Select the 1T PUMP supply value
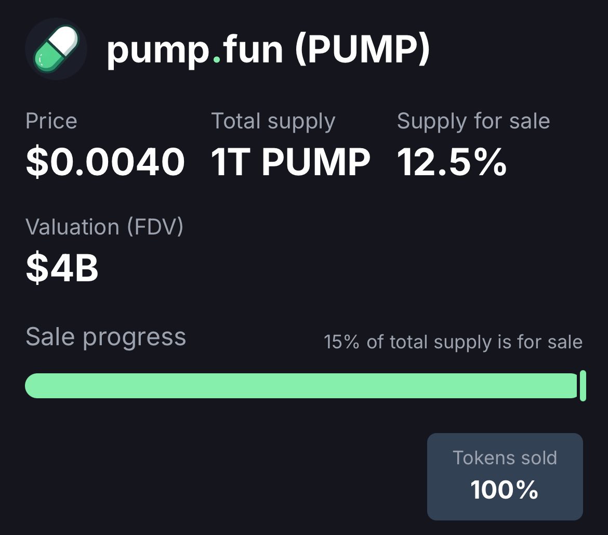The height and width of the screenshot is (535, 608). (290, 162)
